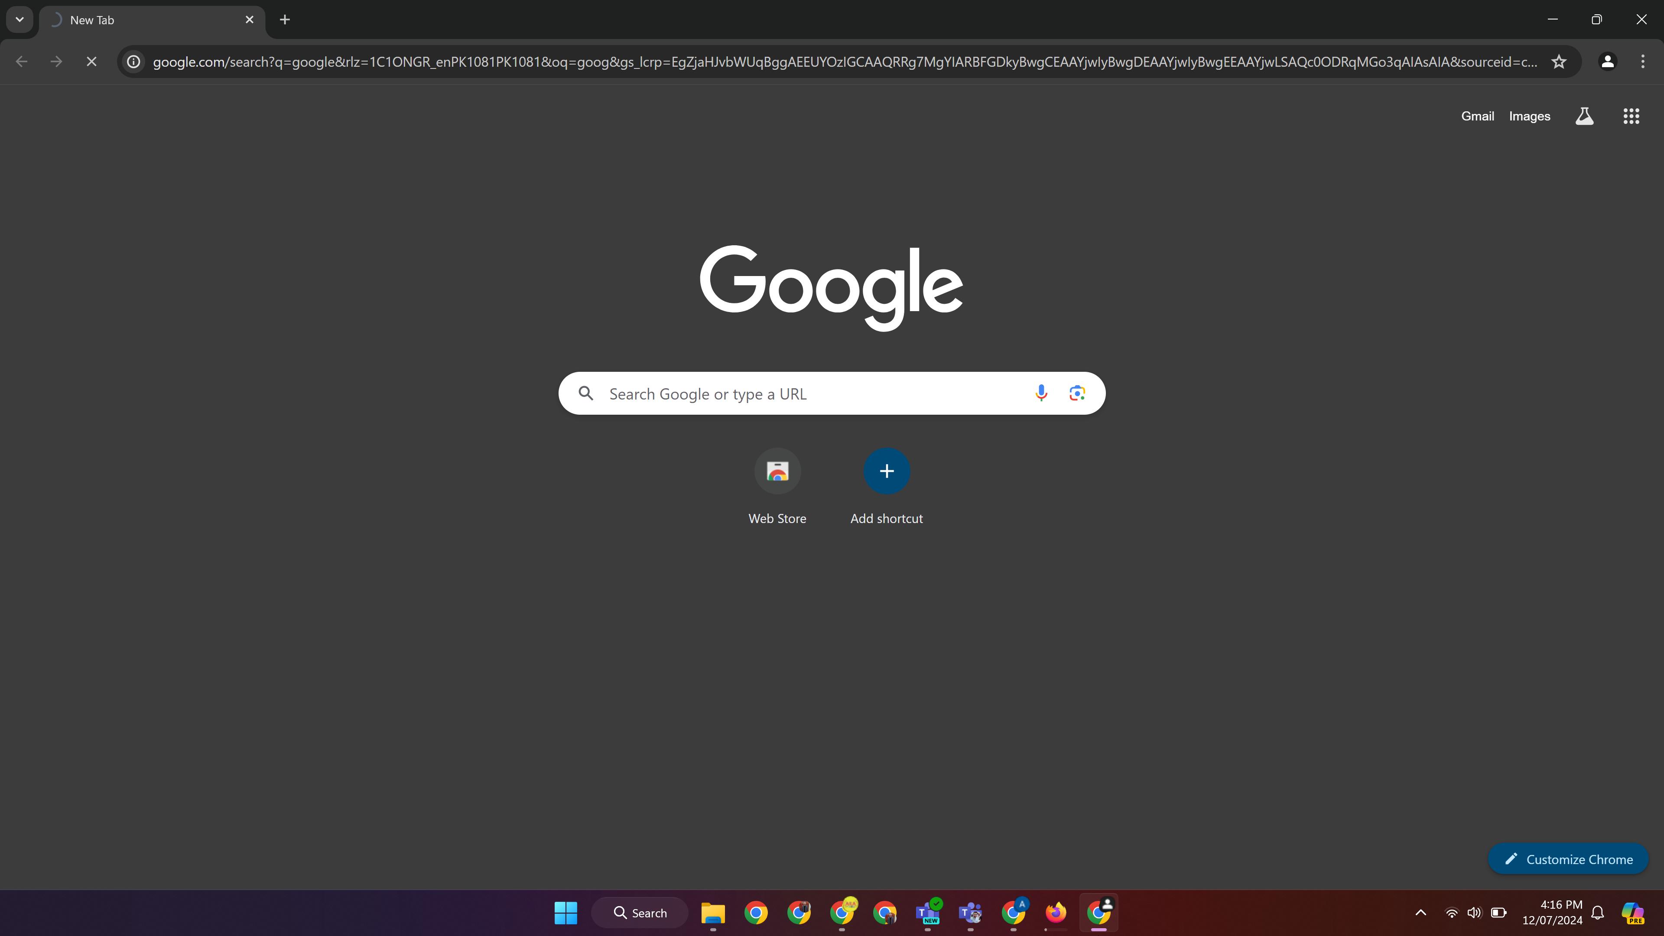Close the New Tab tab
This screenshot has width=1664, height=936.
coord(249,19)
